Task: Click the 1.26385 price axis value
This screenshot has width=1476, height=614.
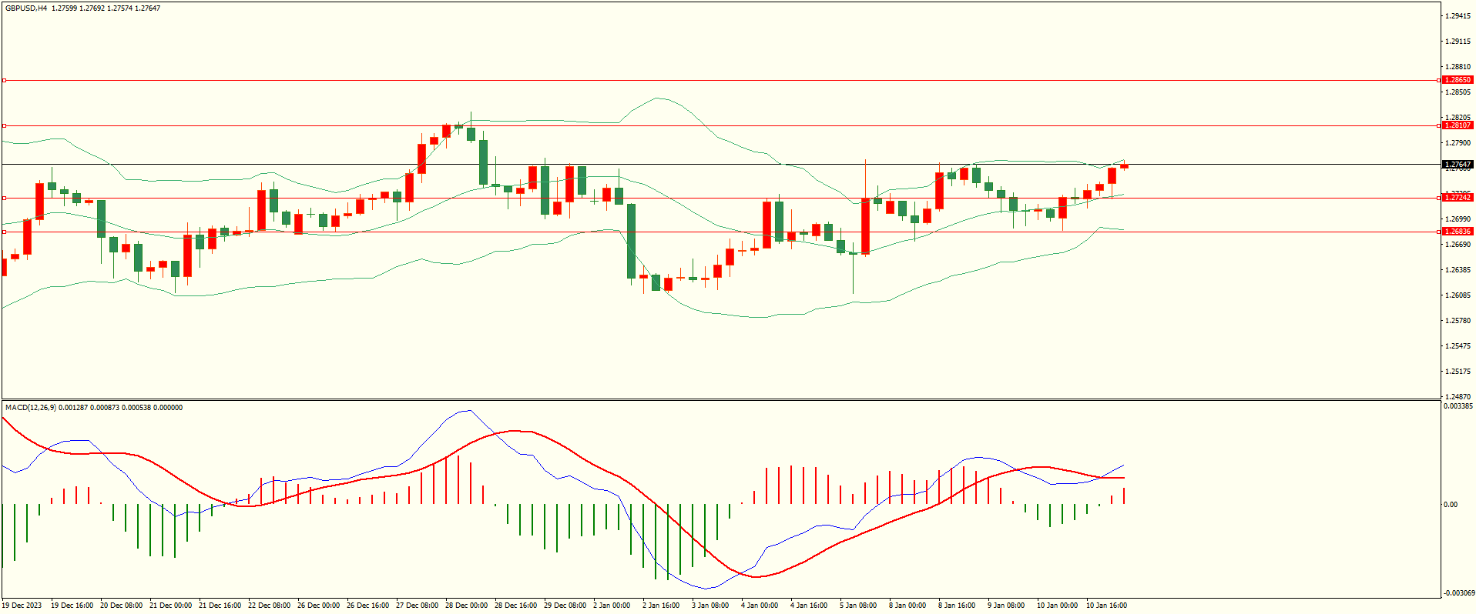Action: pyautogui.click(x=1458, y=270)
